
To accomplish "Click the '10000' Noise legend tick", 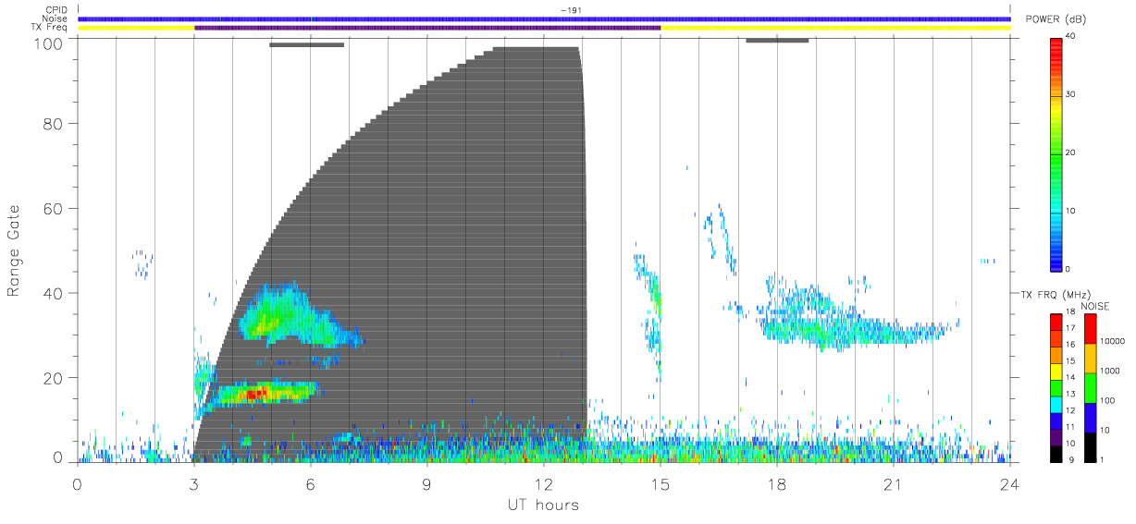I will [x=1114, y=340].
